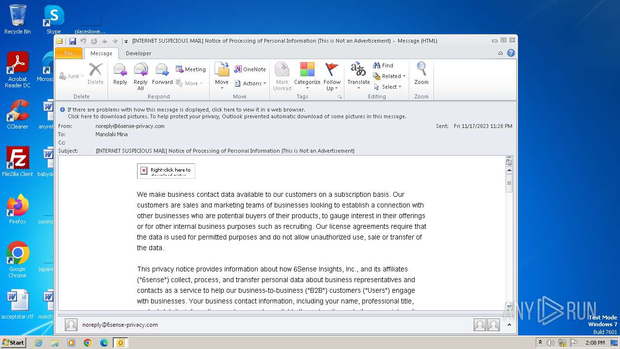The width and height of the screenshot is (620, 349).
Task: Save message via quick access toolbar
Action: coord(73,41)
